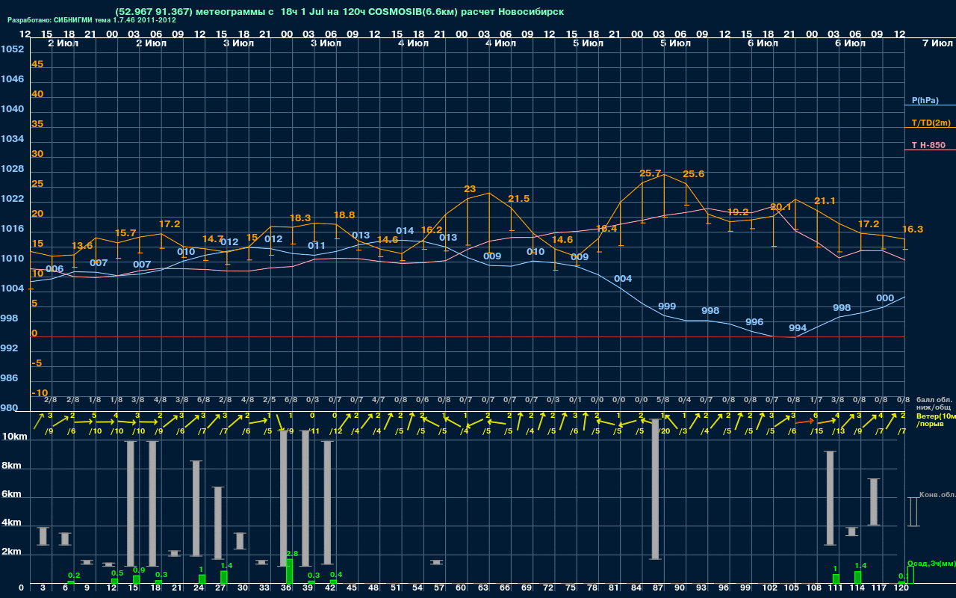
Task: Click forecast hour 36 on bottom axis
Action: [x=286, y=588]
